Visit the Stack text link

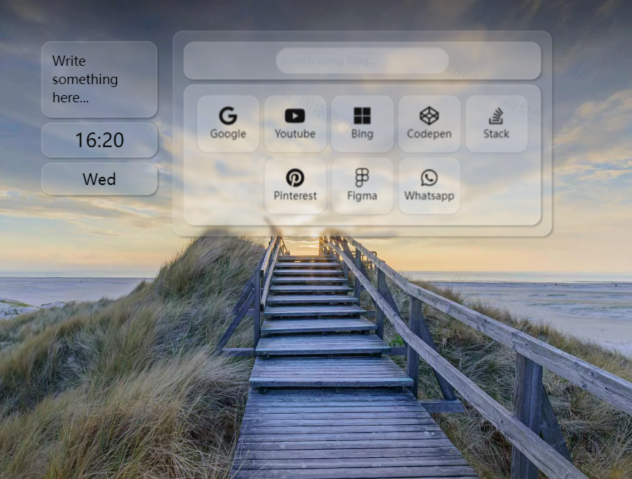(496, 134)
